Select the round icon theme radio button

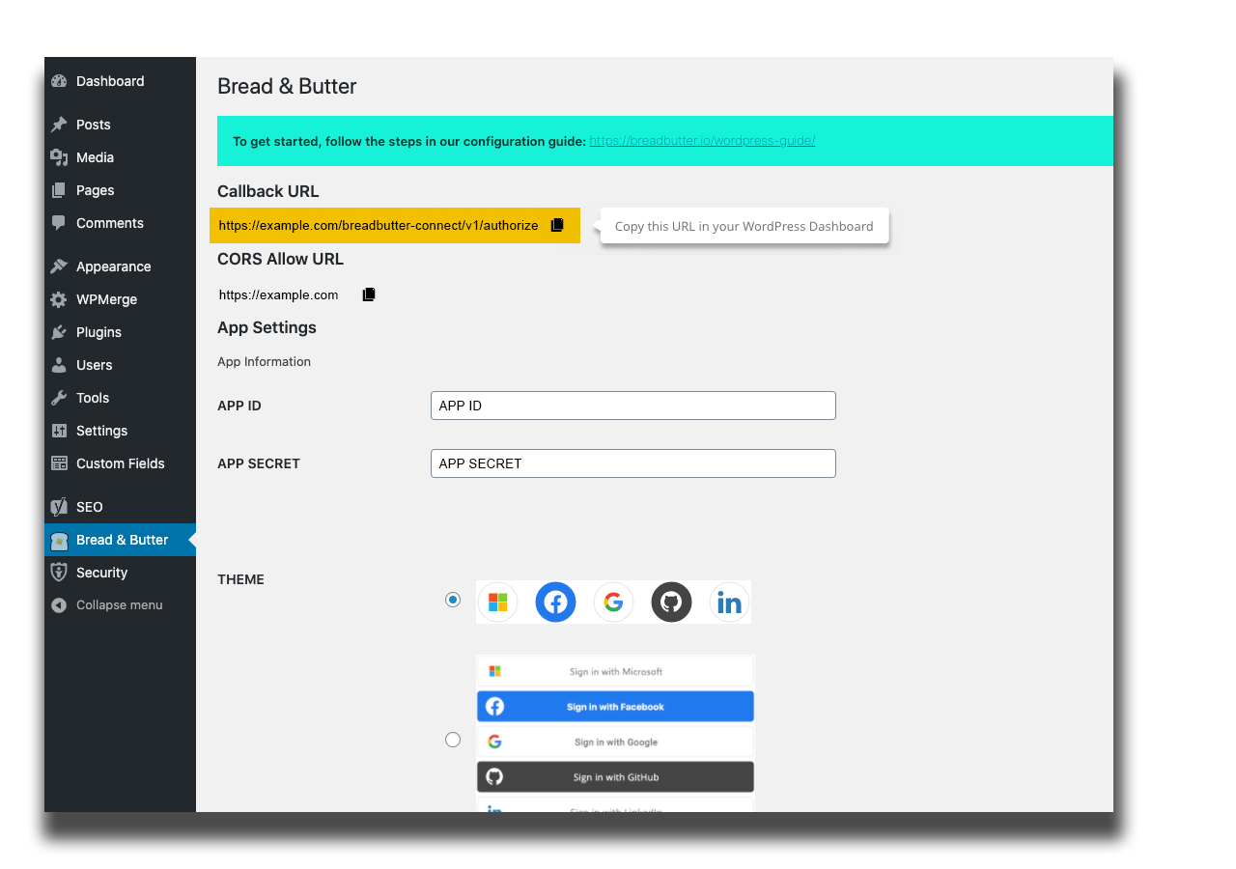tap(453, 600)
